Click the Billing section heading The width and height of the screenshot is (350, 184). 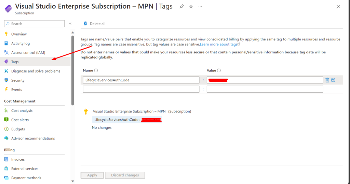pos(9,150)
